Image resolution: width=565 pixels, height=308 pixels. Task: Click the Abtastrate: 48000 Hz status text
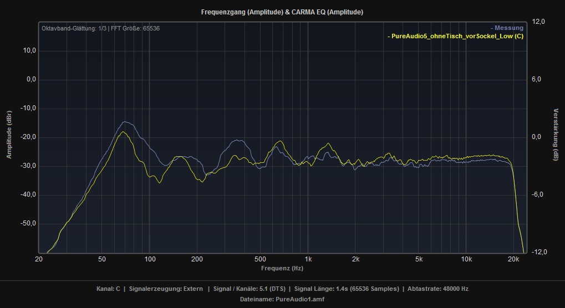pyautogui.click(x=437, y=289)
